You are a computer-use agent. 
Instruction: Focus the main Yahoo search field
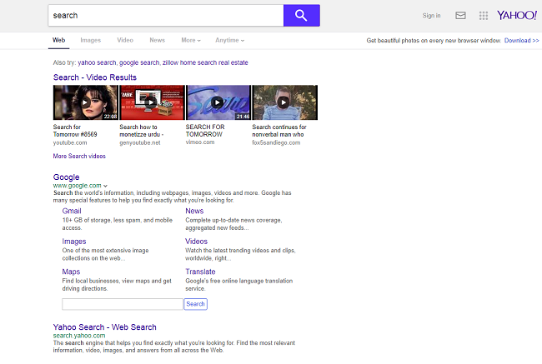165,16
